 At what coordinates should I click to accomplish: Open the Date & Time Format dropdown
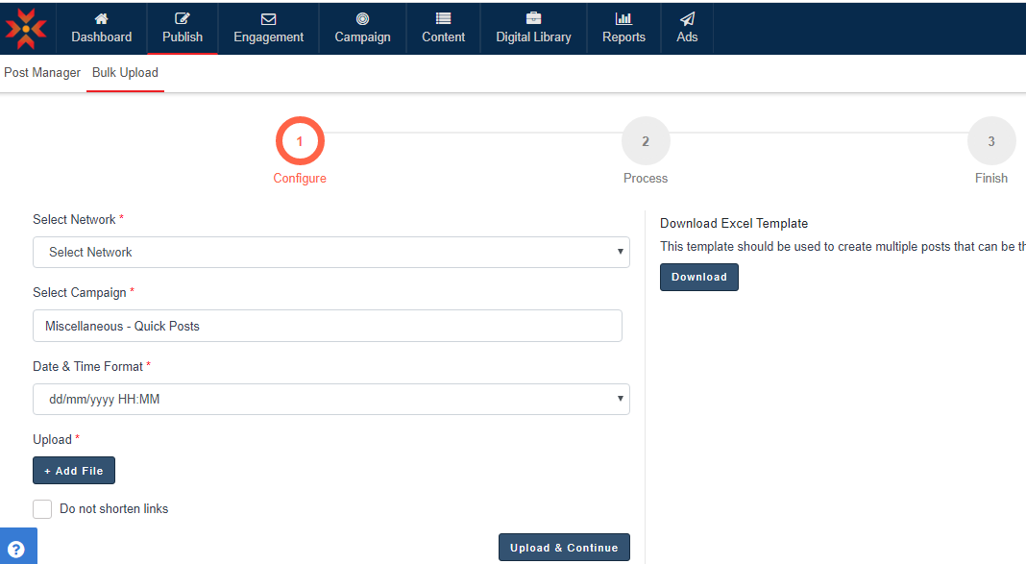(331, 399)
